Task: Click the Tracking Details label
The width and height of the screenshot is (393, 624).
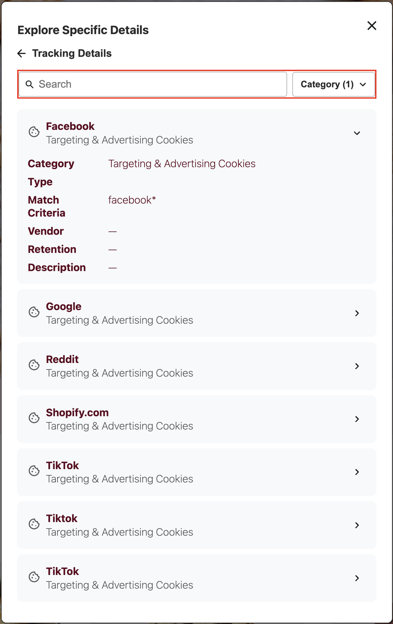Action: click(72, 53)
